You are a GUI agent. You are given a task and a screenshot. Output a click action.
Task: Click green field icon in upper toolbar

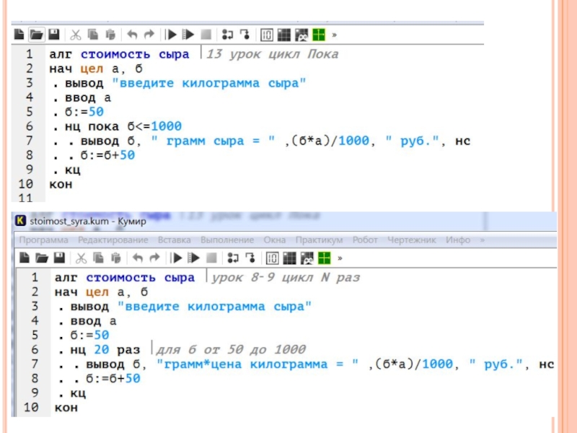coord(319,35)
